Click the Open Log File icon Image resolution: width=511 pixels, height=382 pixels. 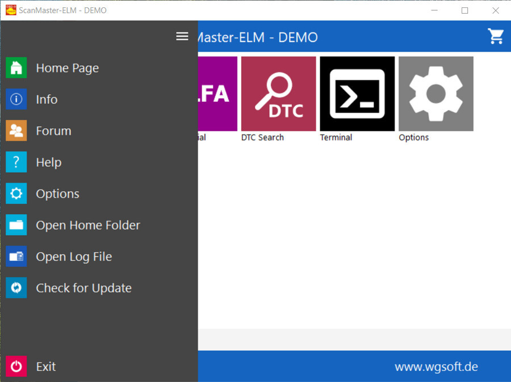click(x=16, y=256)
